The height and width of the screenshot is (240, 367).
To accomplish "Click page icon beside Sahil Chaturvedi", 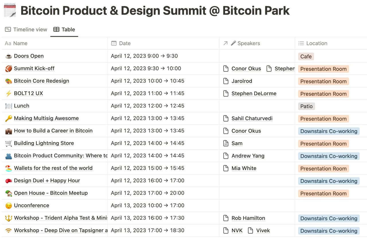I will 226,118.
